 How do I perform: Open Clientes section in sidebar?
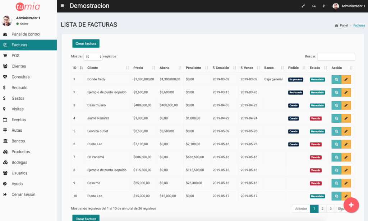(28, 66)
